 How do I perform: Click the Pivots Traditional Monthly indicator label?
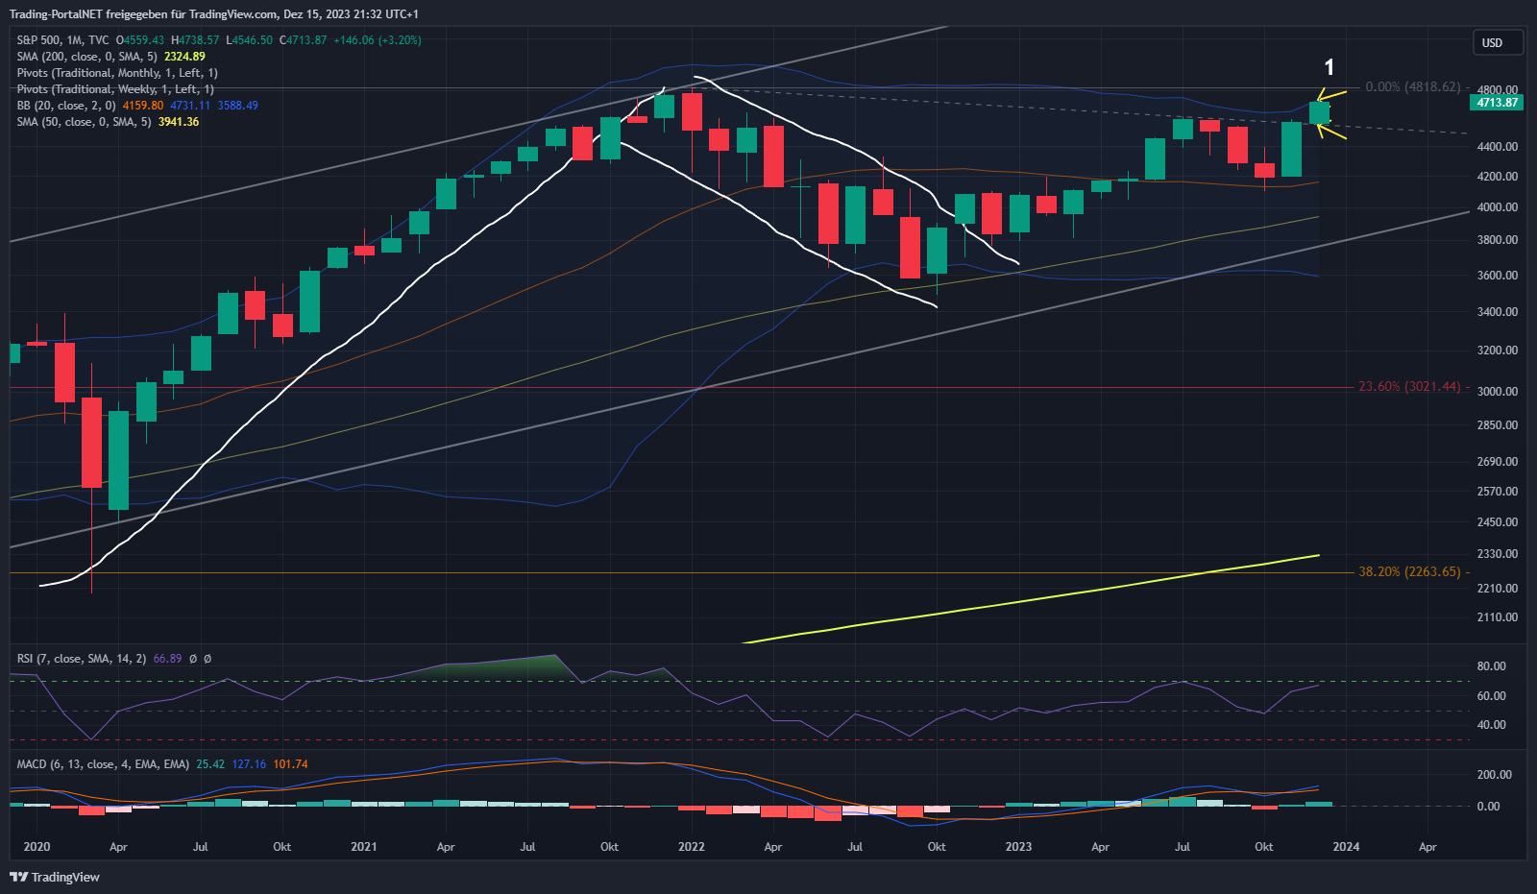(x=117, y=73)
